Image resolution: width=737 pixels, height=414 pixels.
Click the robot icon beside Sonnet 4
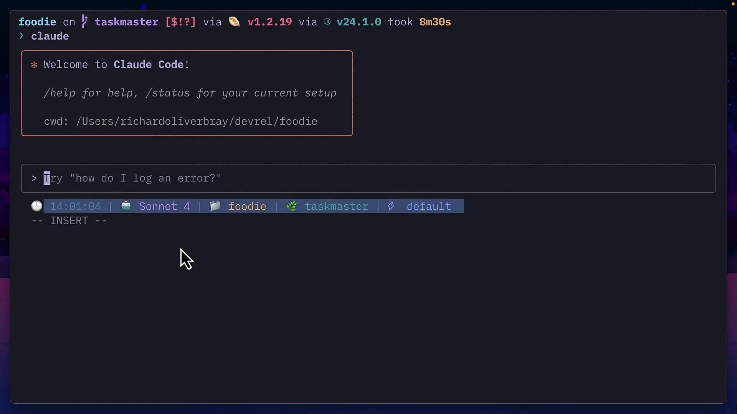pos(126,206)
